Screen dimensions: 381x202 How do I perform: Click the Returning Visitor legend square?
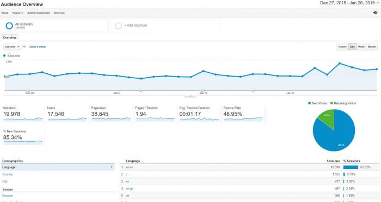pos(331,103)
